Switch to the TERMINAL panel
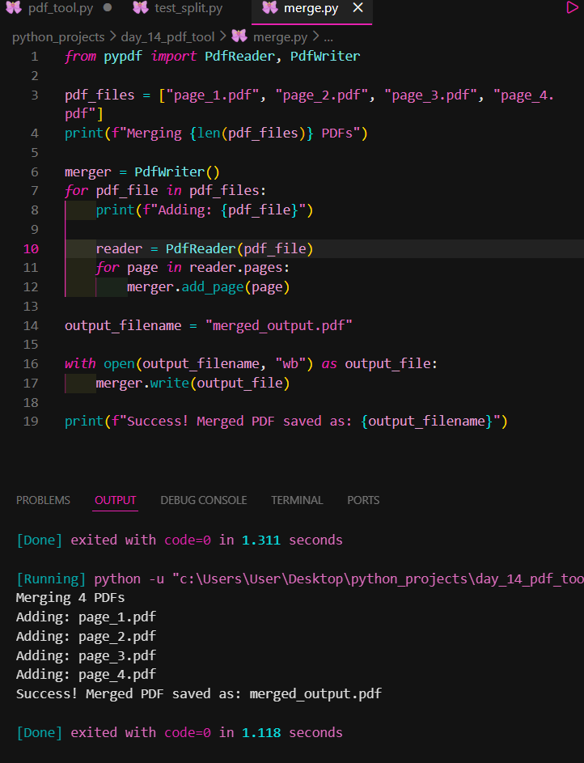Viewport: 584px width, 763px height. [297, 500]
